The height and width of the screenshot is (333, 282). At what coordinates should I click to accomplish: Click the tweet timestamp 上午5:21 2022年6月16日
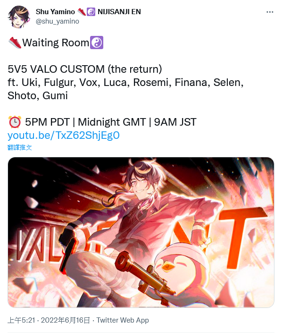point(49,320)
